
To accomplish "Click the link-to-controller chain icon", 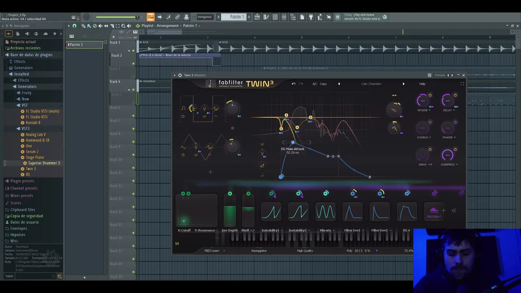I will 177,17.
